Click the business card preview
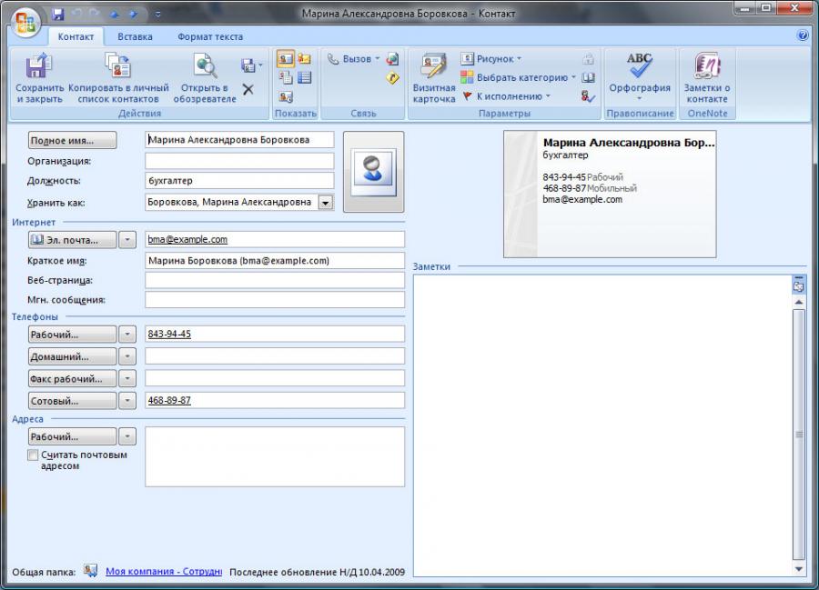 tap(610, 194)
